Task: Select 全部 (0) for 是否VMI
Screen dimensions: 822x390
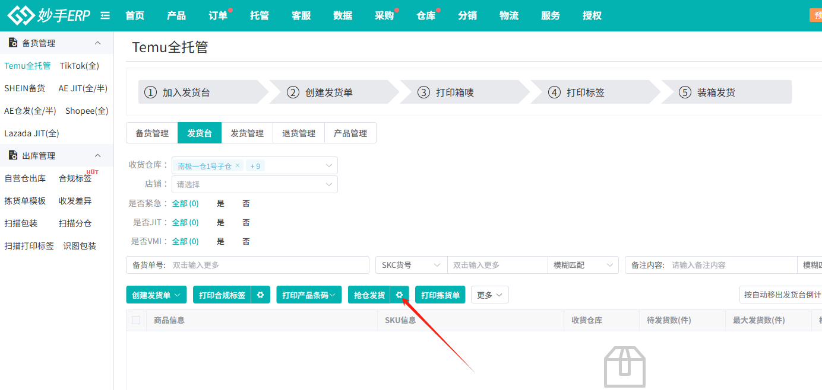Action: pos(185,241)
